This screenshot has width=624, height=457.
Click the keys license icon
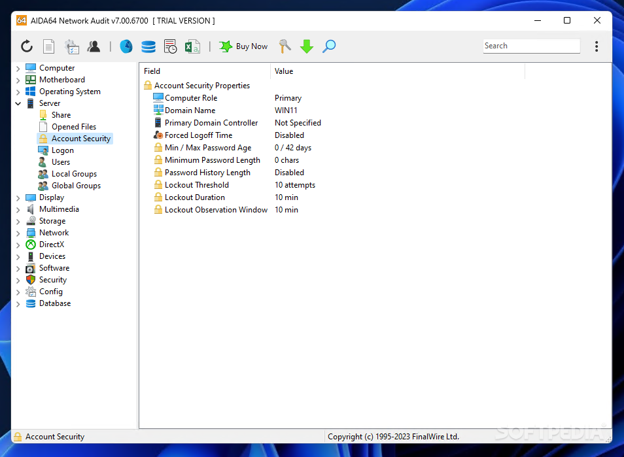pos(285,46)
